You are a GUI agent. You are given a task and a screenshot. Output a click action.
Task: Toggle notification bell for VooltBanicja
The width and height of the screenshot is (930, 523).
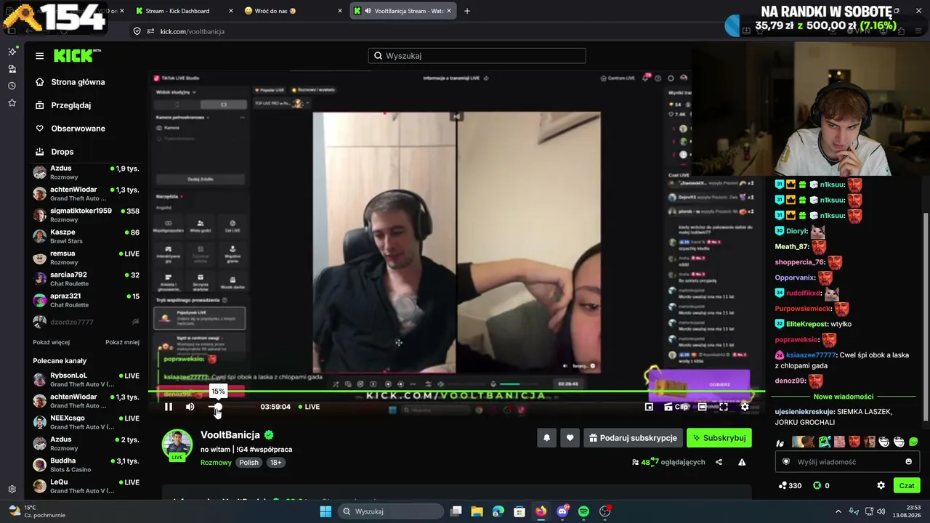(546, 438)
